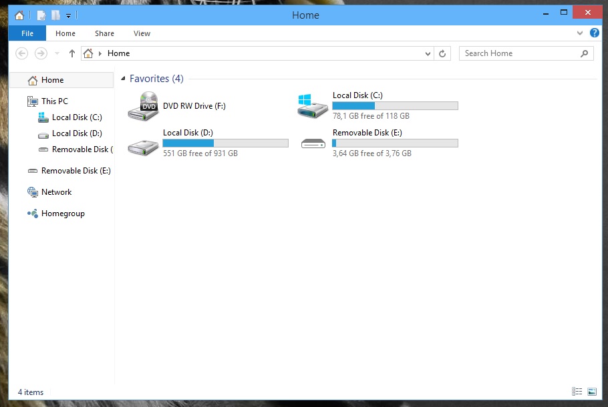Switch to the Home ribbon tab
This screenshot has height=407, width=608.
[65, 33]
